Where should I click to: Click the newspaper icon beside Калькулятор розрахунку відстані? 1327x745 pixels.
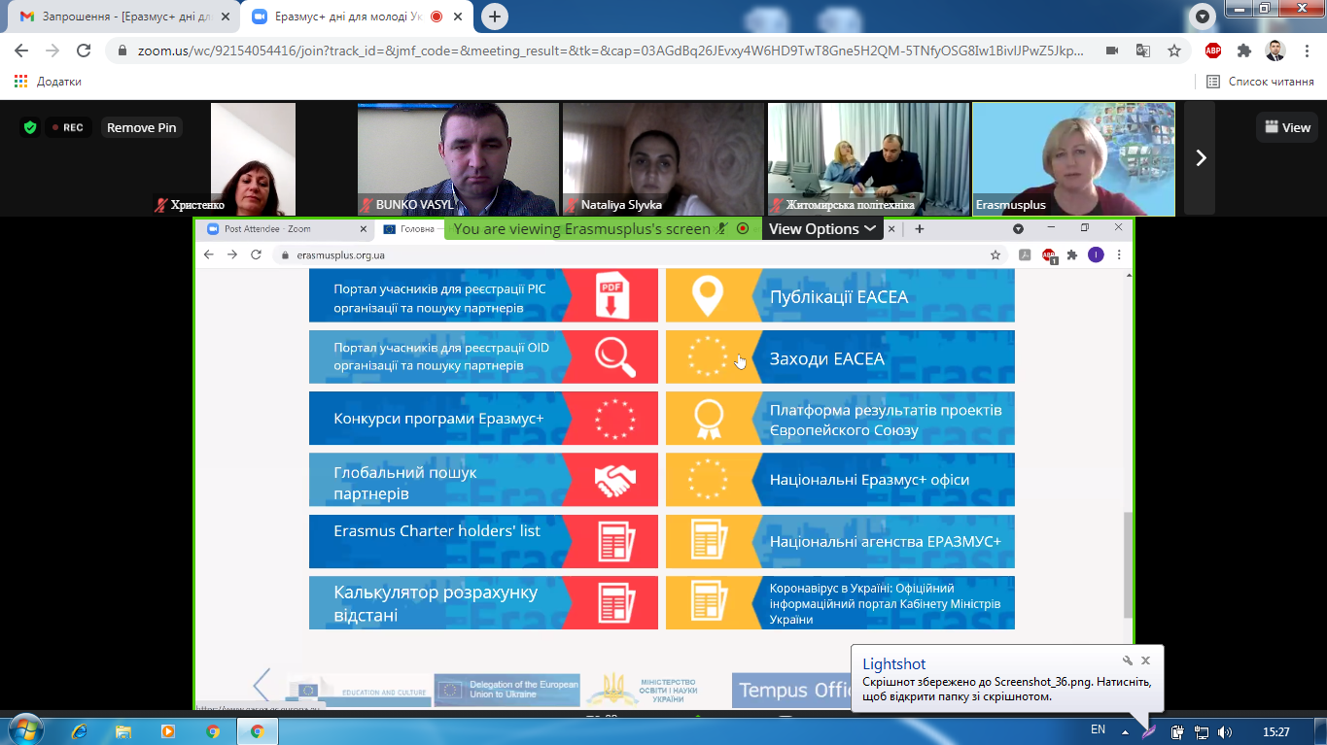tap(614, 602)
